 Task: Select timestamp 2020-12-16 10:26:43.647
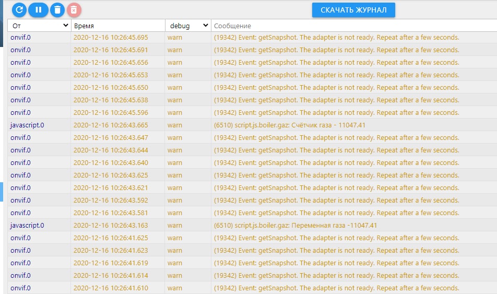point(111,138)
